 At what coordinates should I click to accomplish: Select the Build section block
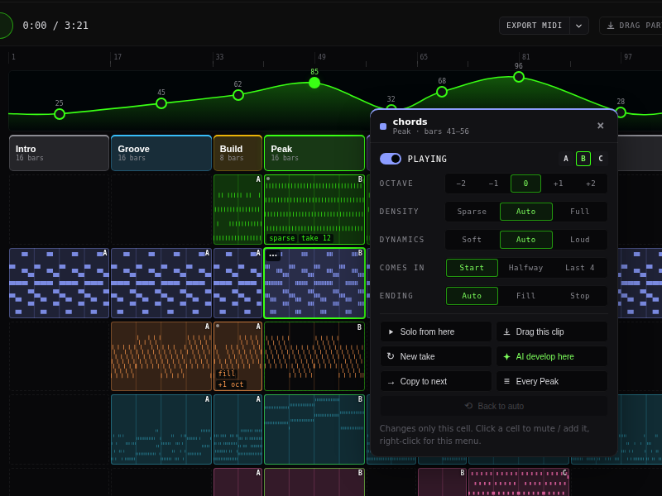pyautogui.click(x=238, y=153)
